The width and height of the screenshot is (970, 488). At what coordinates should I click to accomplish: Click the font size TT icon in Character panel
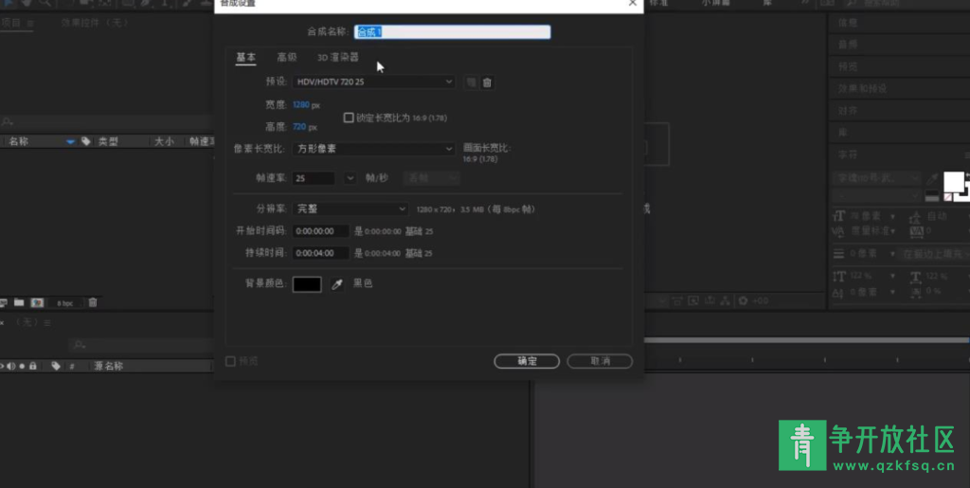point(839,216)
